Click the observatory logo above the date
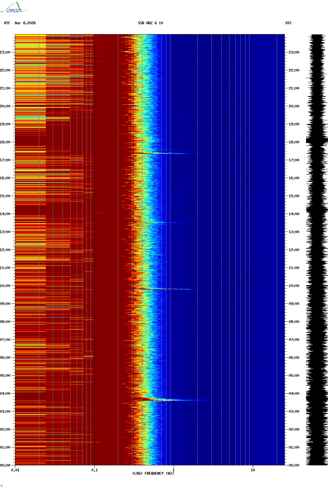Screen dimensions: 330x489 (14, 8)
